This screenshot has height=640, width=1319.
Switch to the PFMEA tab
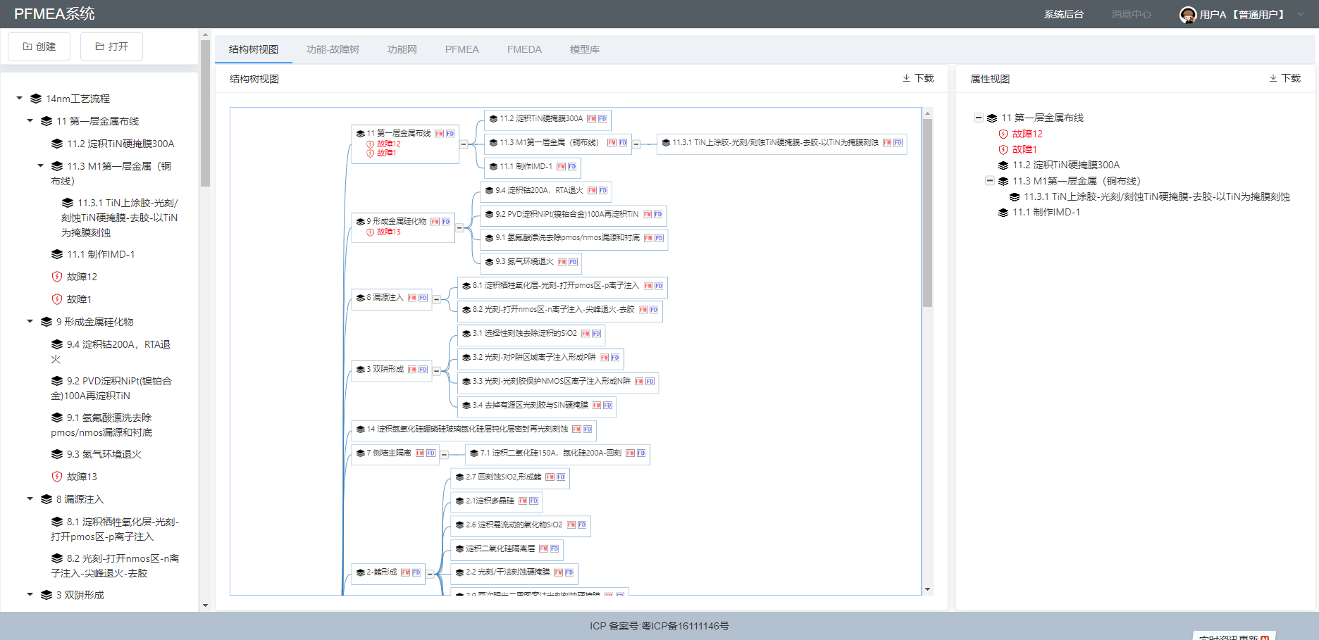point(462,49)
